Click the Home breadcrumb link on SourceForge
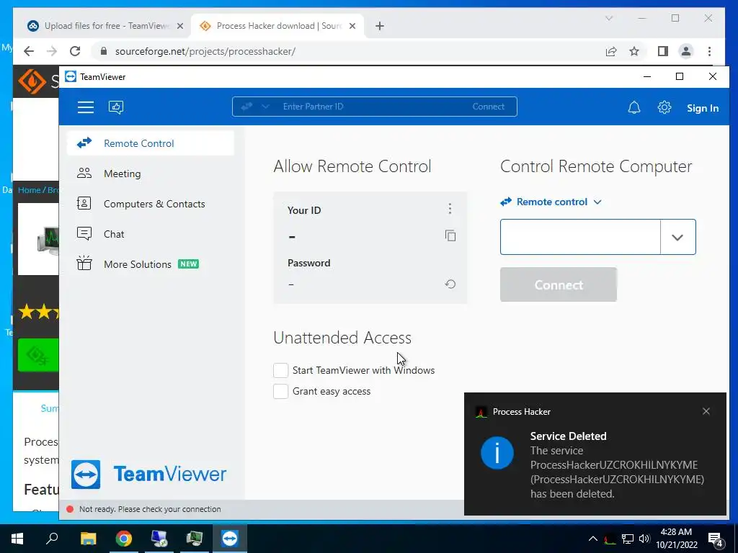 pos(29,190)
